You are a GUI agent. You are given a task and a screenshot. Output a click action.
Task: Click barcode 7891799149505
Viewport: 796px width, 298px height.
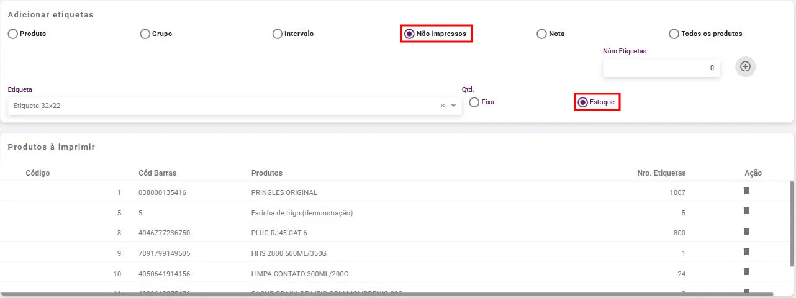click(164, 253)
